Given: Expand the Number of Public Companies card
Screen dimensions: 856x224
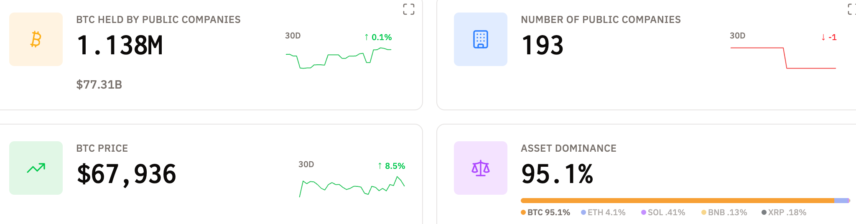Looking at the screenshot, I should tap(852, 9).
